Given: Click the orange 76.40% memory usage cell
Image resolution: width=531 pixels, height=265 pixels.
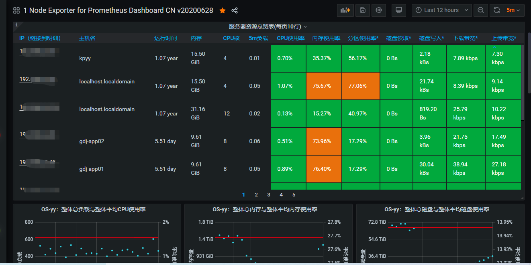Looking at the screenshot, I should coord(324,169).
